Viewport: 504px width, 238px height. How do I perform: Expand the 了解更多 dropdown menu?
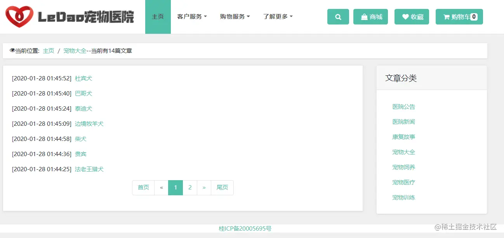tap(278, 17)
